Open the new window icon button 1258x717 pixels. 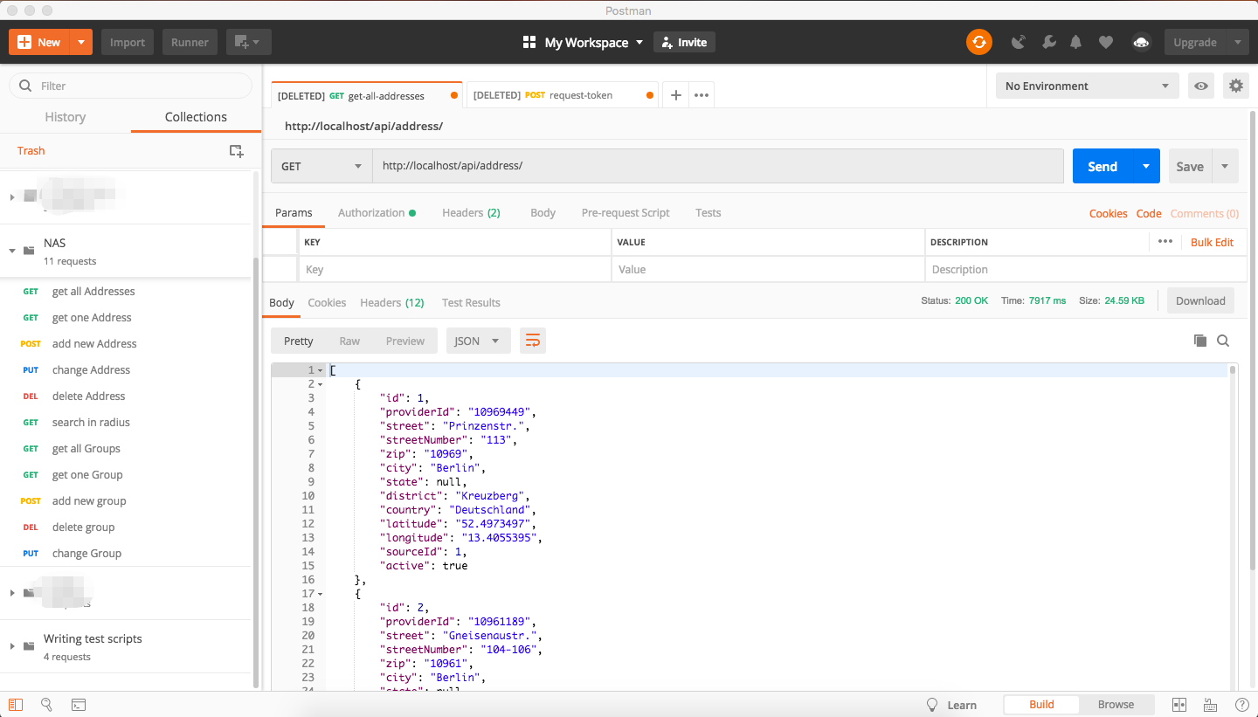(x=249, y=42)
